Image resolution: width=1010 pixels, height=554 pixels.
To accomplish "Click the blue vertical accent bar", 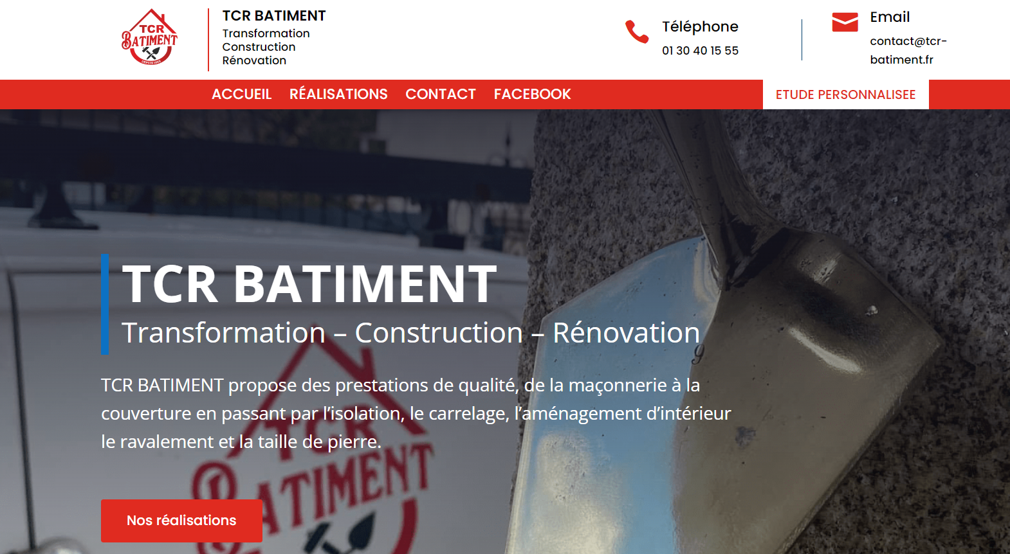I will 105,305.
